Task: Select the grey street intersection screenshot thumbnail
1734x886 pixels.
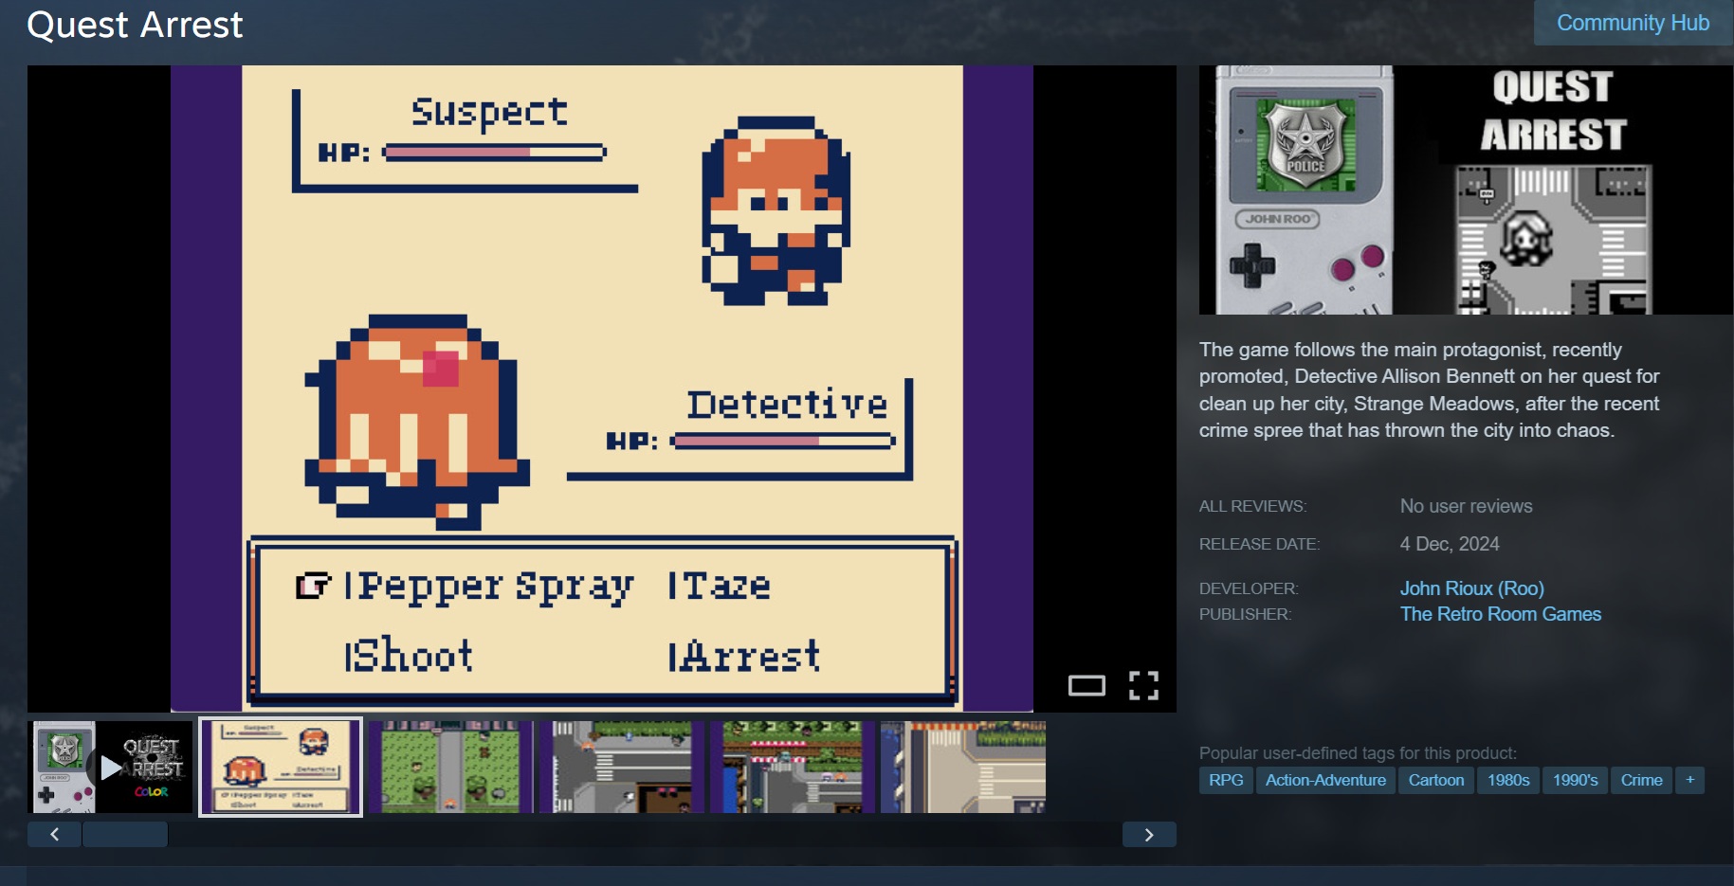Action: click(x=622, y=767)
